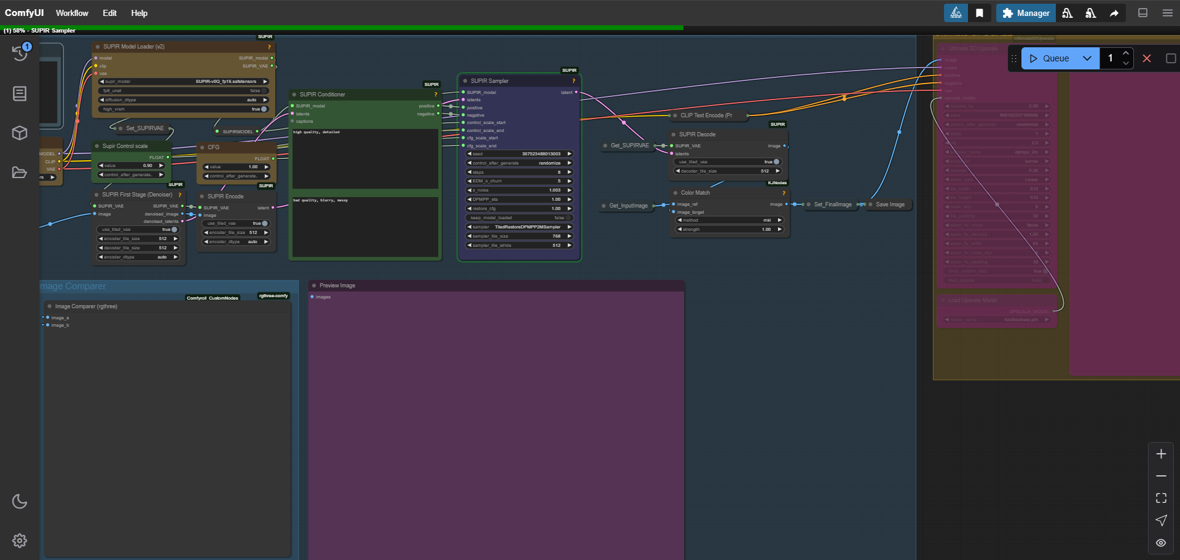Open the Edit menu
This screenshot has height=560, width=1180.
coord(109,13)
